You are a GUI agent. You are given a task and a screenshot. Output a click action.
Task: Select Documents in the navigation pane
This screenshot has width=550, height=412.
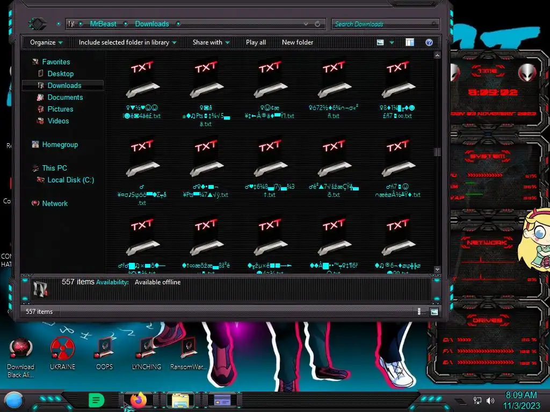(65, 98)
